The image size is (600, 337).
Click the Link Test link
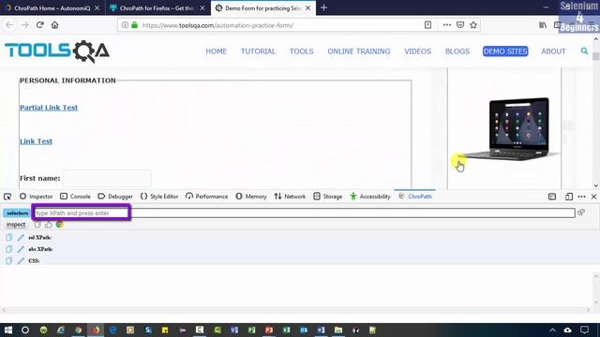click(36, 141)
